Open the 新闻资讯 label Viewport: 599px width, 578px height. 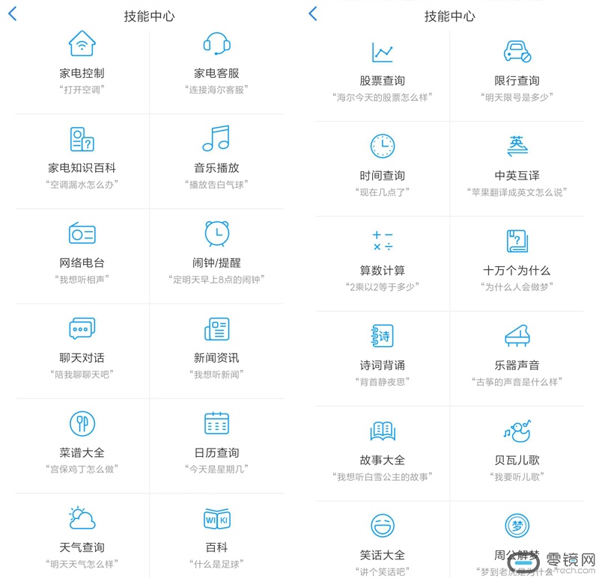[216, 357]
